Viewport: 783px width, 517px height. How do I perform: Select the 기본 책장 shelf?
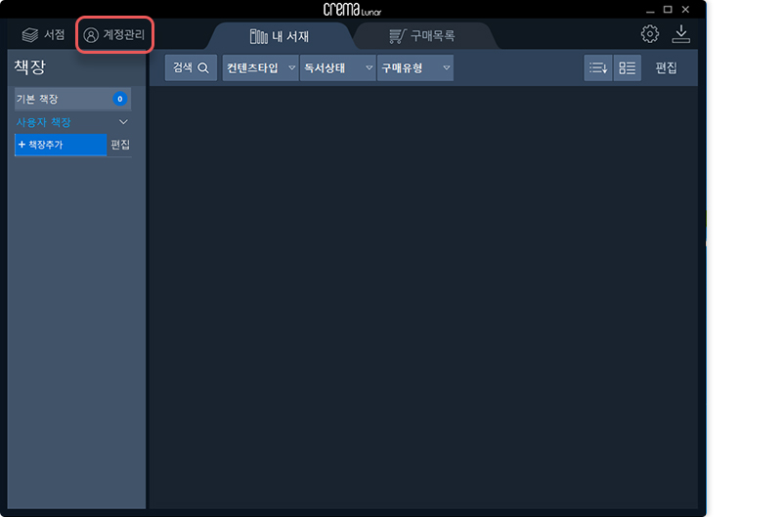tap(73, 99)
